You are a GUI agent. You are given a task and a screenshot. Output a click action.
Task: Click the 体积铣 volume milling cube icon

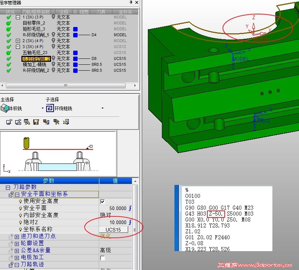pyautogui.click(x=4, y=108)
